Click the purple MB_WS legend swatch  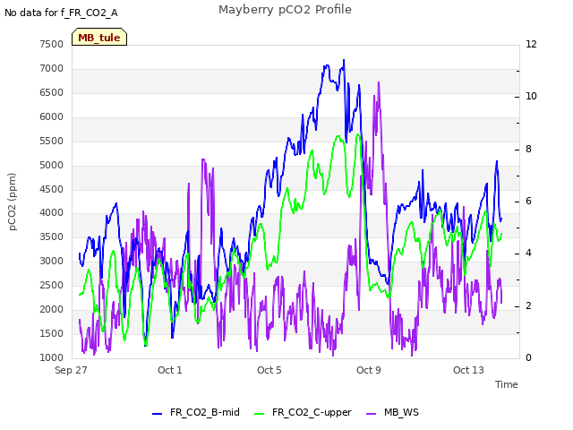(371, 414)
